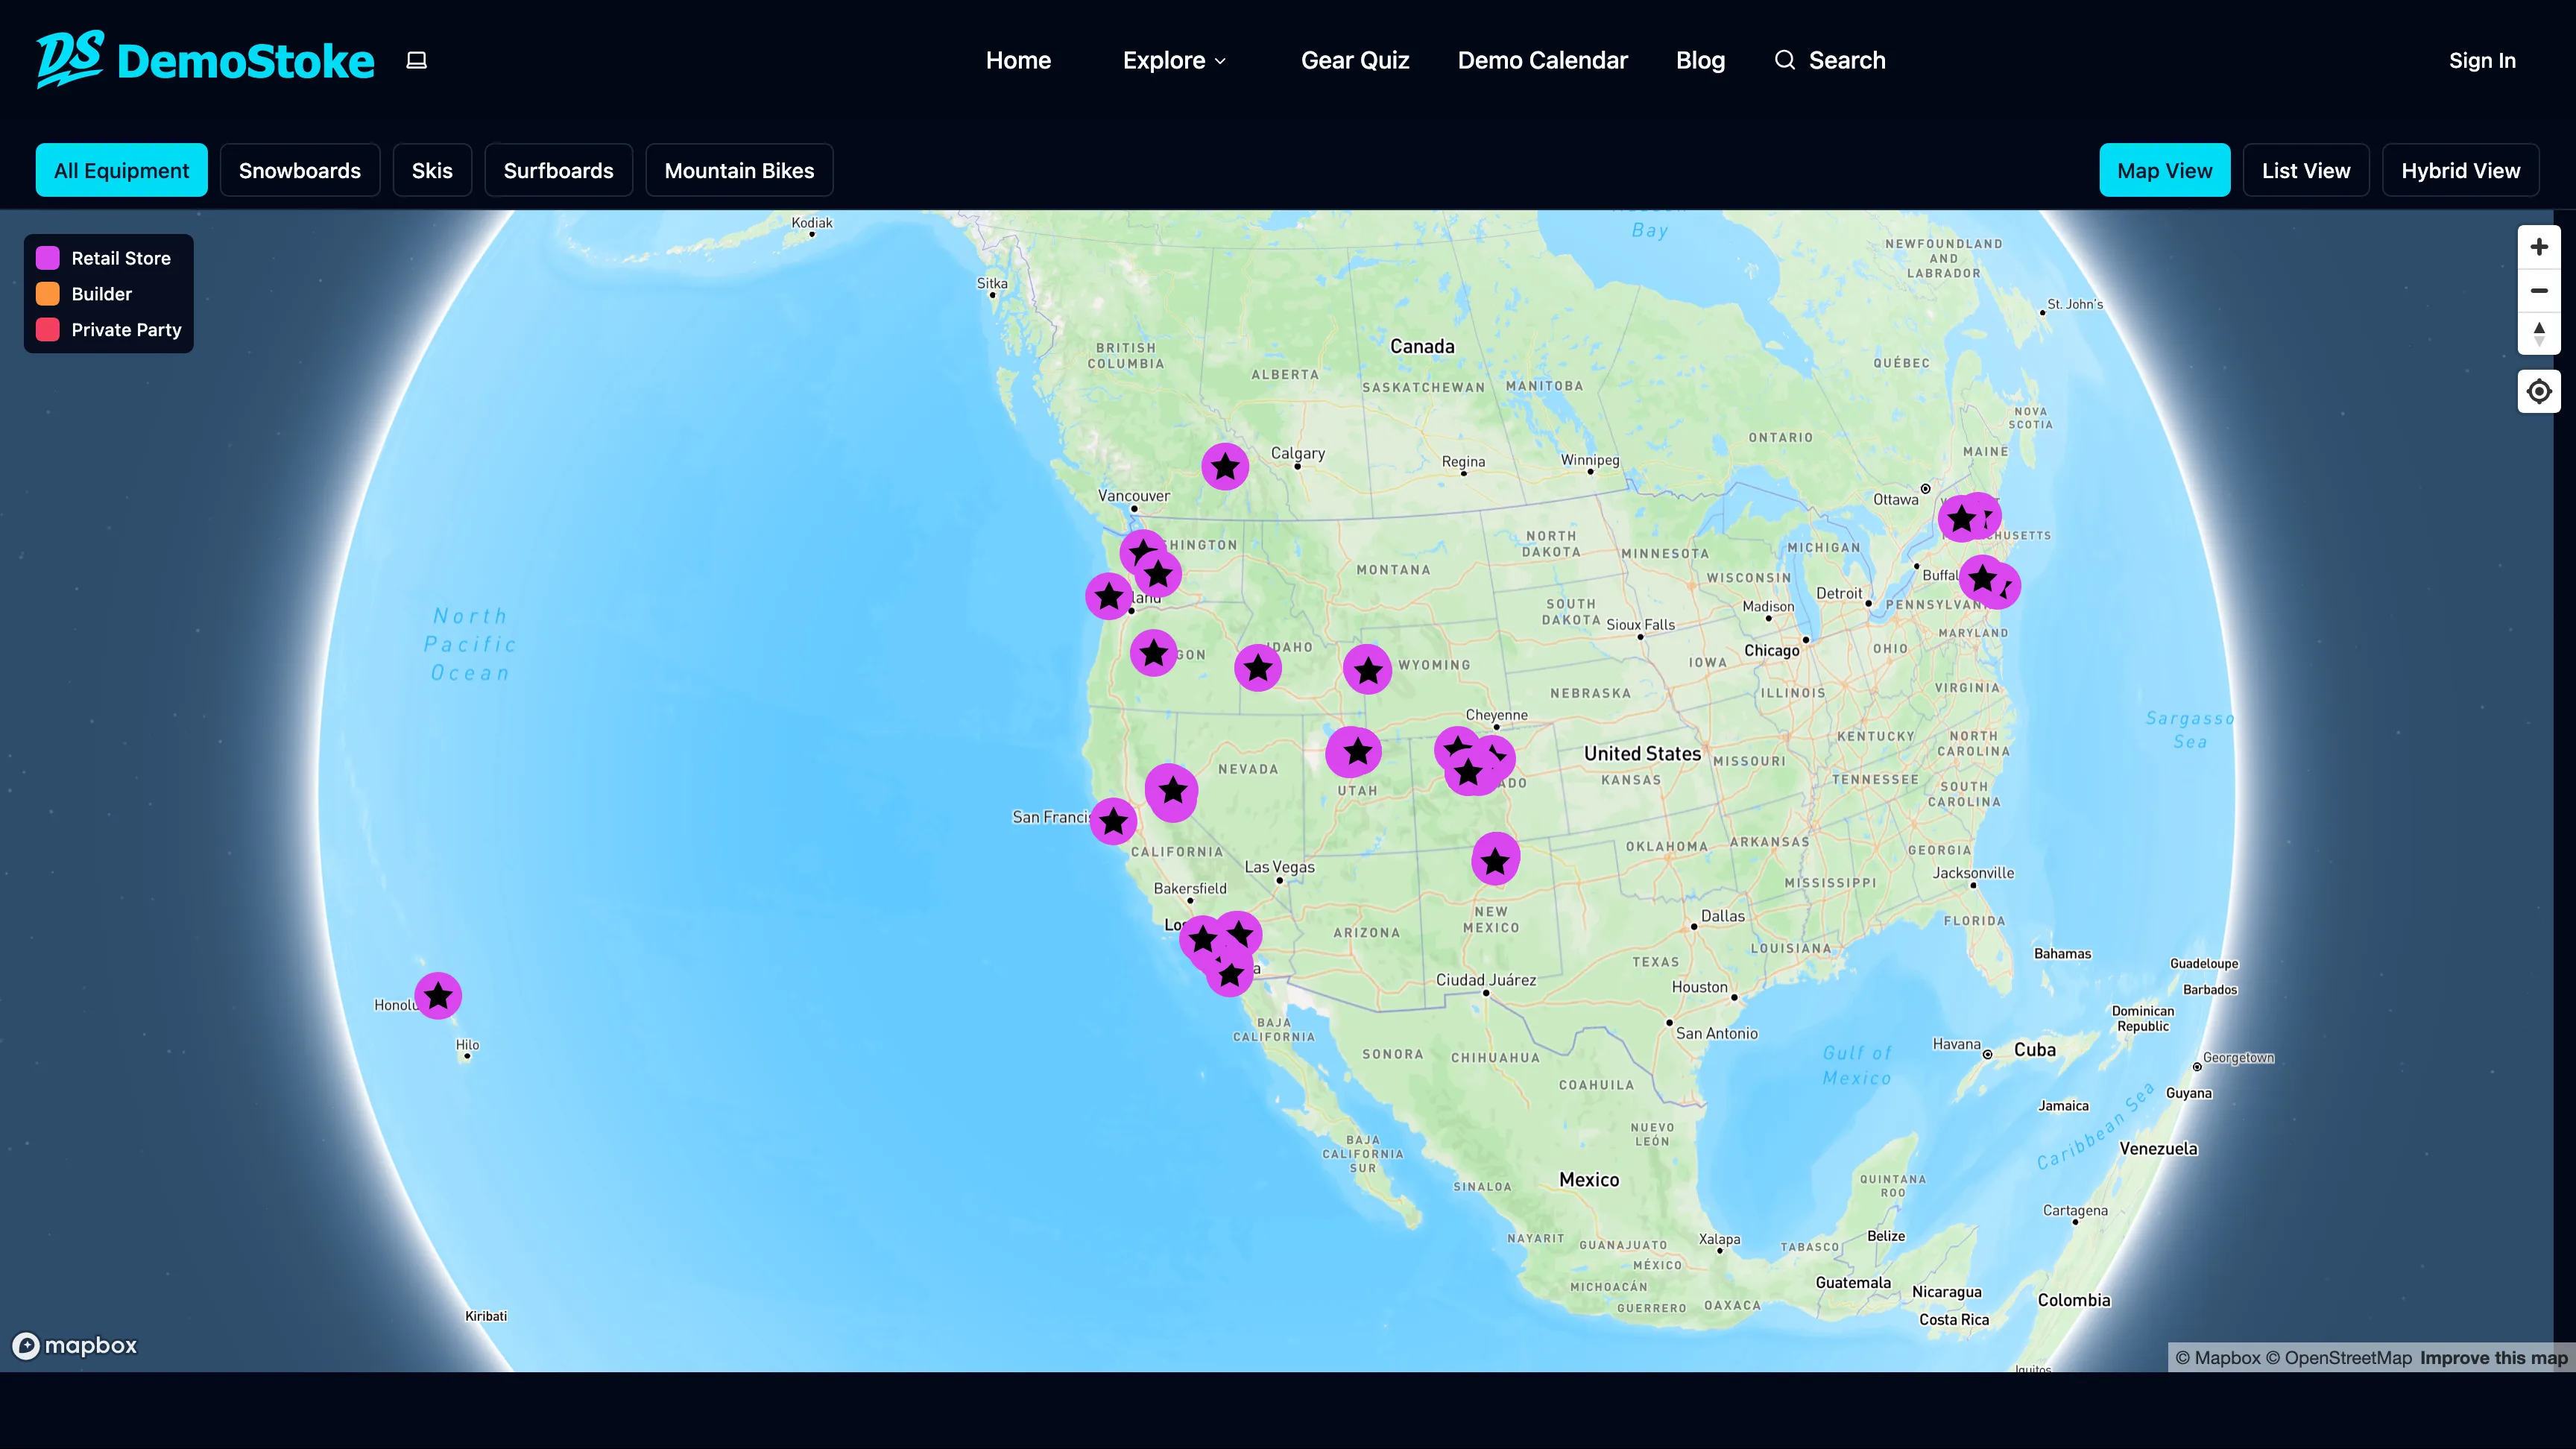Viewport: 2576px width, 1449px height.
Task: Click the map zoom out minus icon
Action: (x=2538, y=291)
